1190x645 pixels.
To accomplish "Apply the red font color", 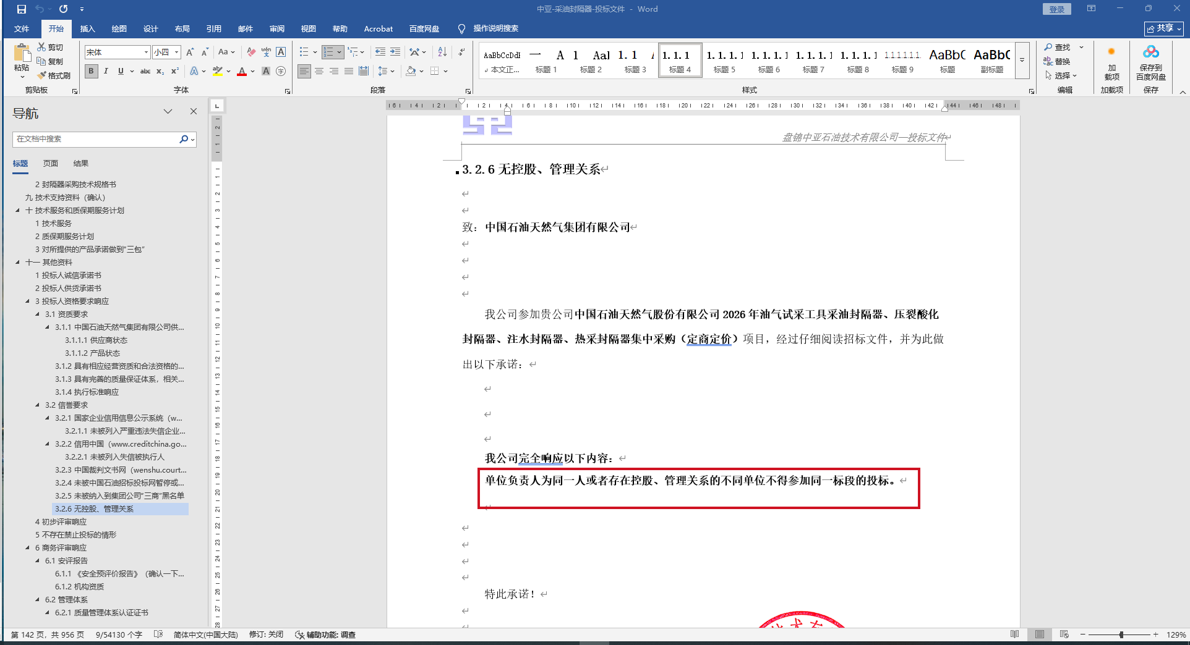I will [x=242, y=71].
